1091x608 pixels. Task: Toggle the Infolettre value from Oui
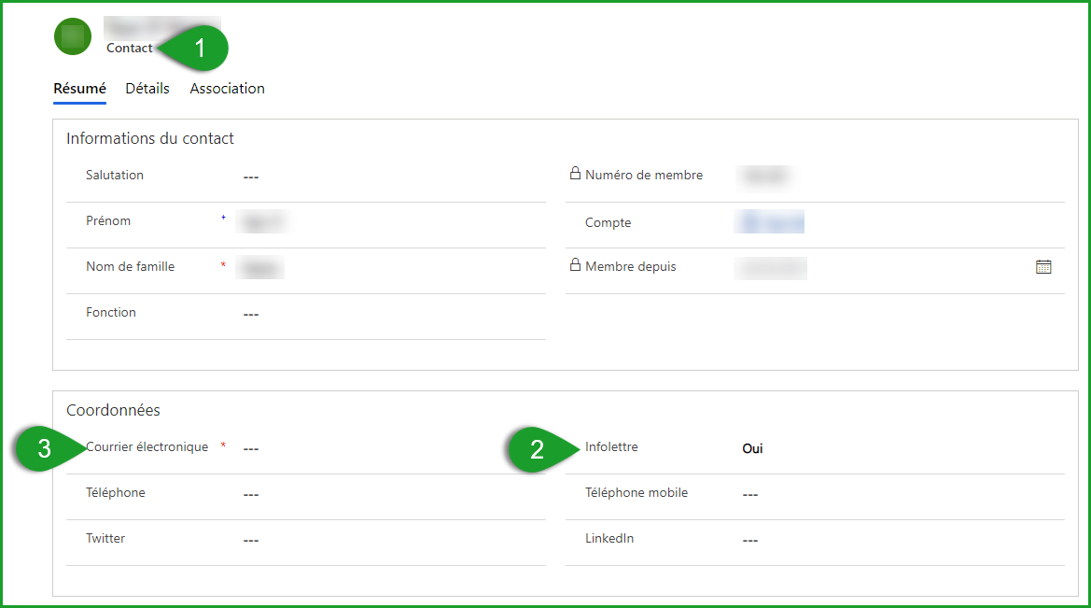pyautogui.click(x=752, y=448)
